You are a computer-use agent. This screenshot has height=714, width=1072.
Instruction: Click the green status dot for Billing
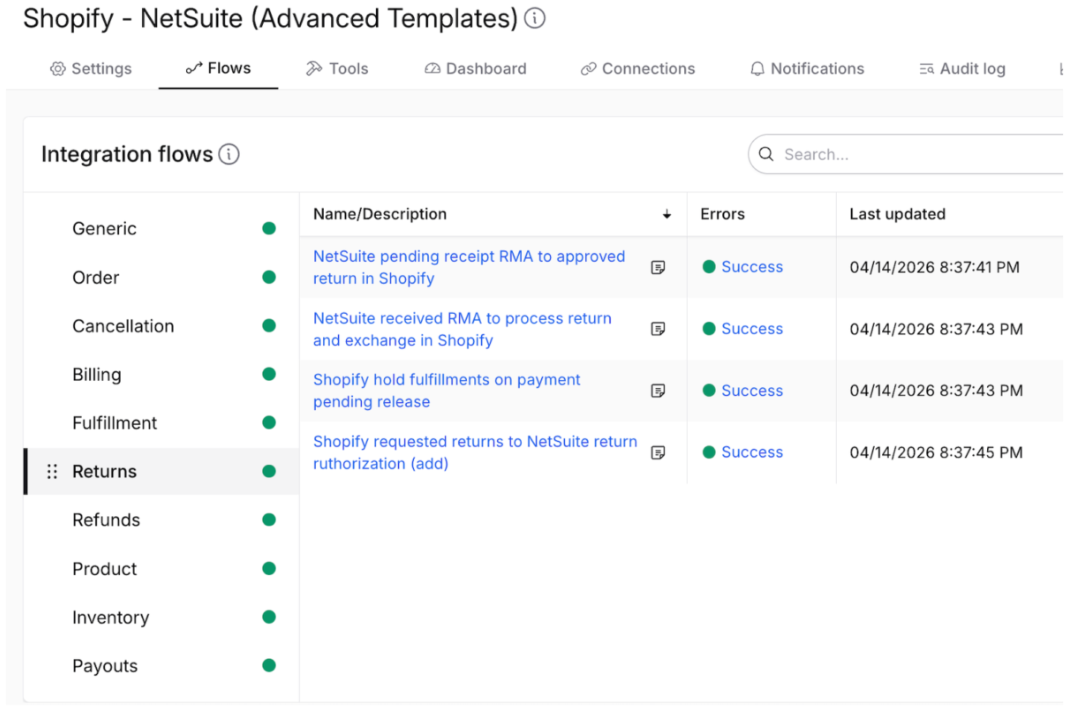[269, 374]
